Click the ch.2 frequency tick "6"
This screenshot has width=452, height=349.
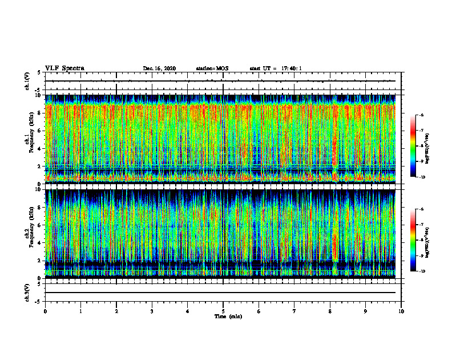[x=40, y=225]
